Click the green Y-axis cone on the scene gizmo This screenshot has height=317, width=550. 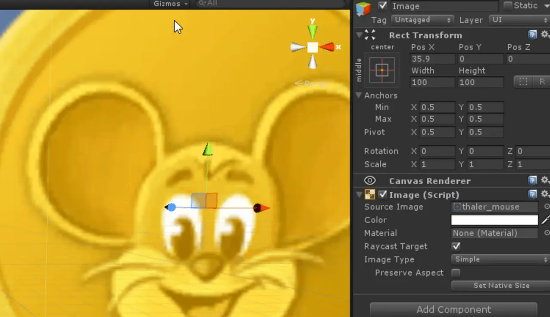312,31
